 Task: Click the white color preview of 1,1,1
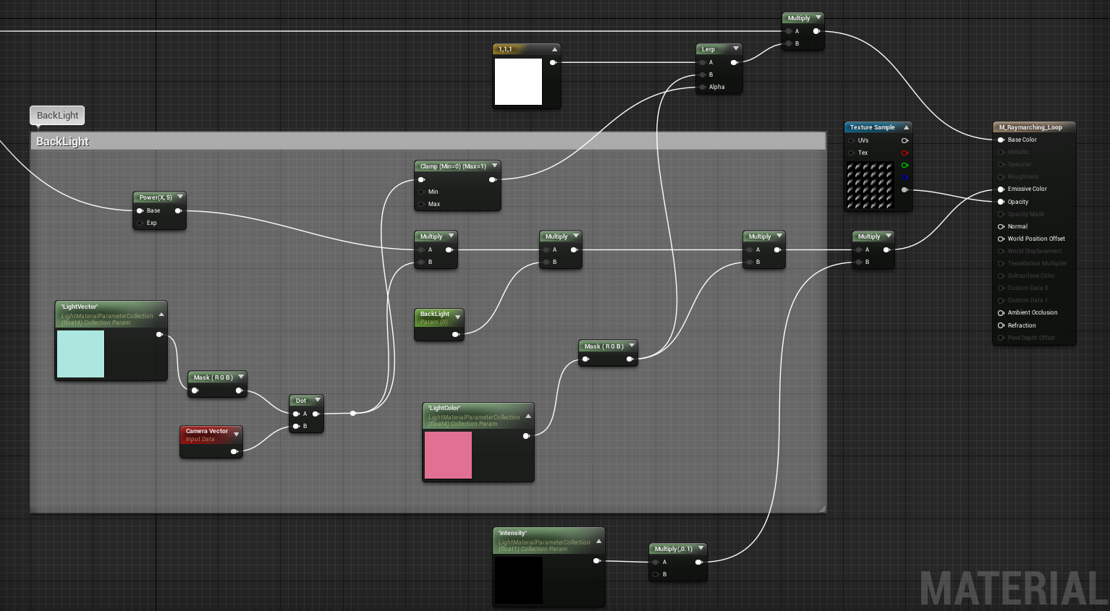518,82
